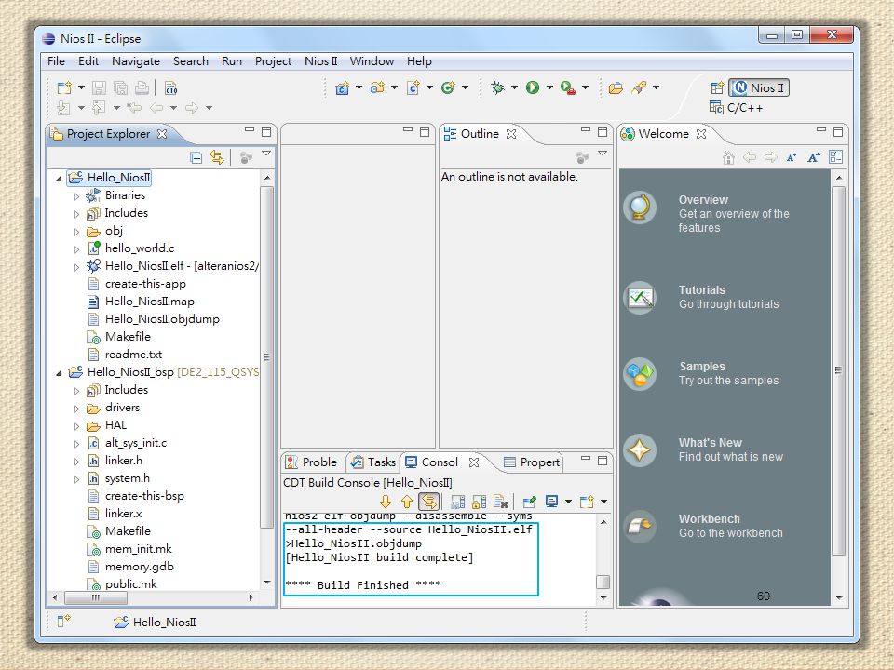Click the Overview globe icon

(x=640, y=208)
